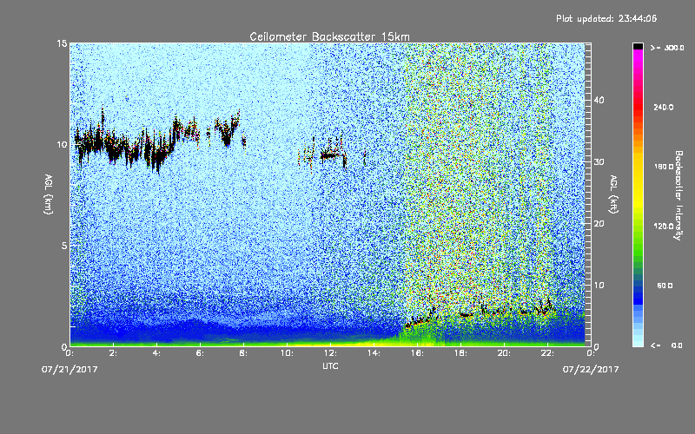Click the 10: hour tick on time axis
The width and height of the screenshot is (695, 434).
click(288, 353)
